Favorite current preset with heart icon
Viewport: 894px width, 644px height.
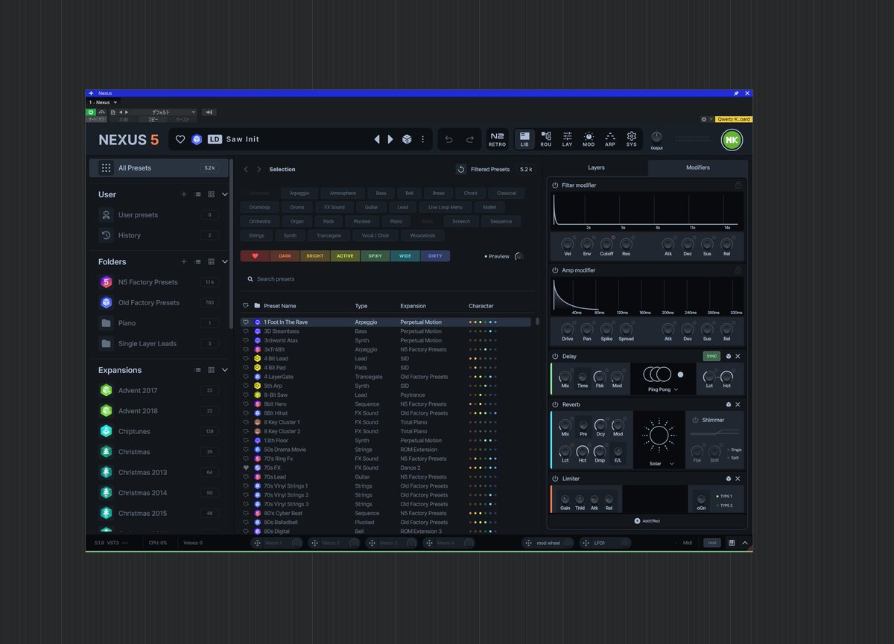[180, 139]
